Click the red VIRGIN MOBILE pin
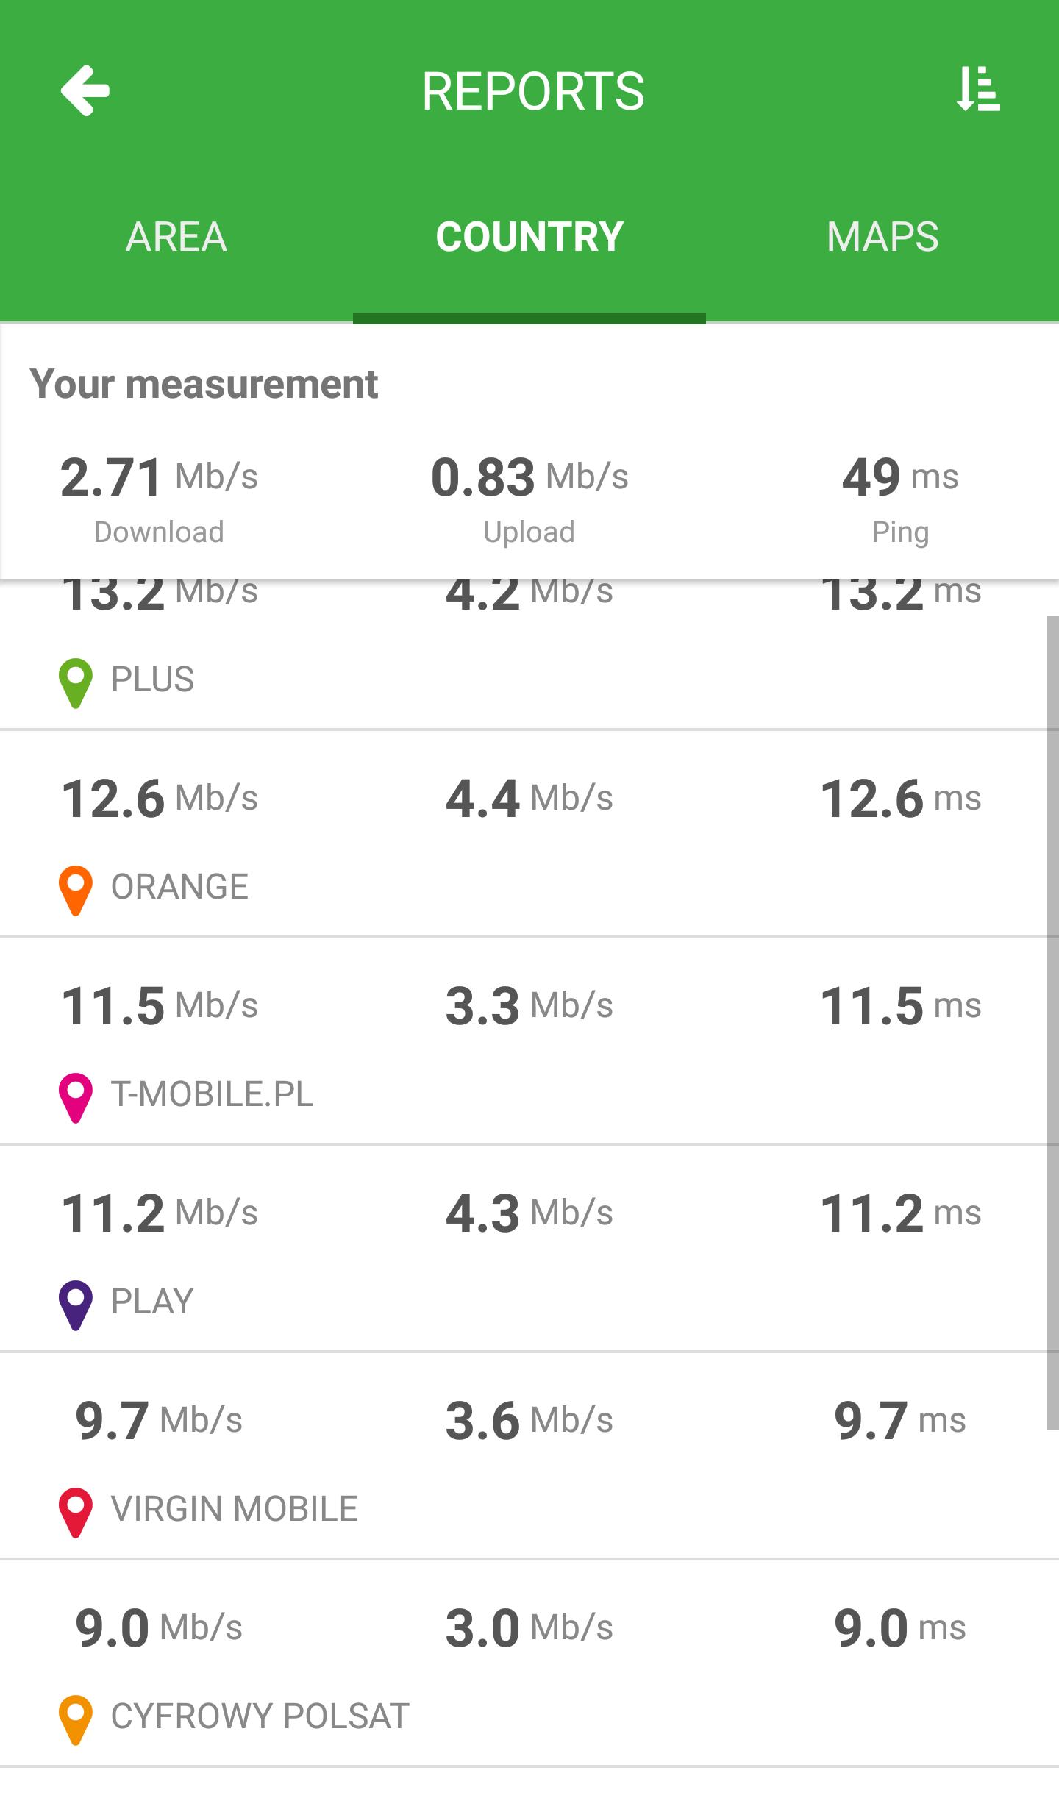The height and width of the screenshot is (1812, 1059). 75,1511
